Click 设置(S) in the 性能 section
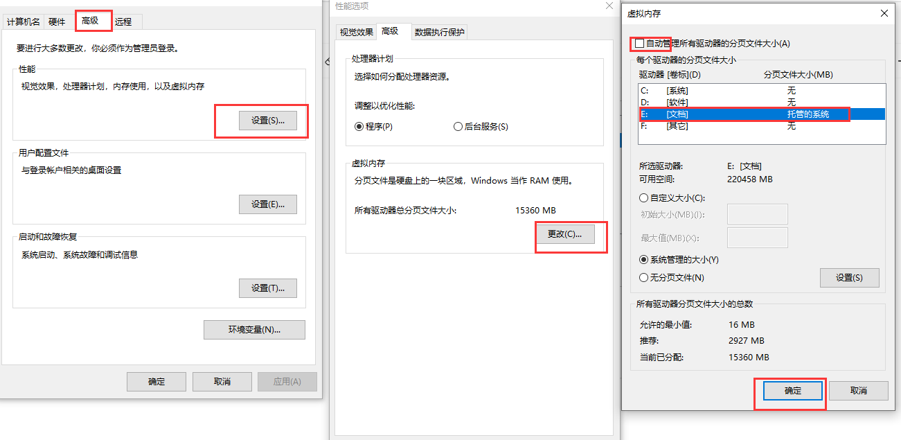 tap(268, 121)
